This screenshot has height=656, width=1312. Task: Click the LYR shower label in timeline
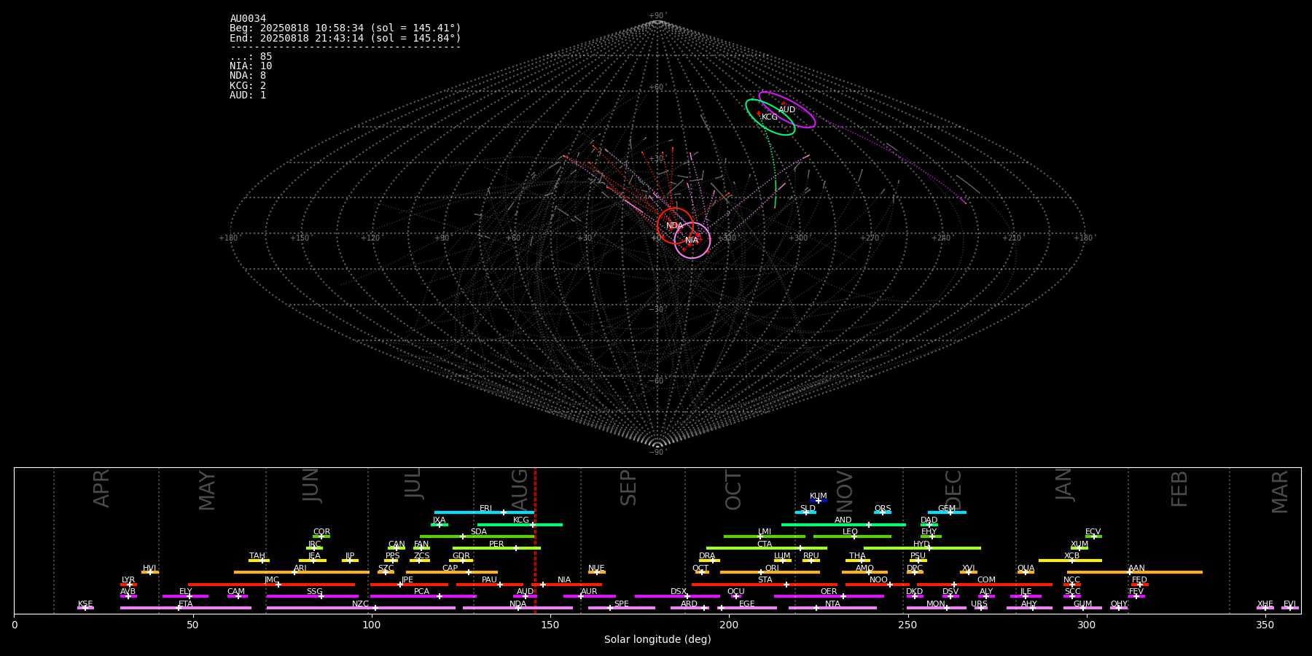tap(128, 580)
